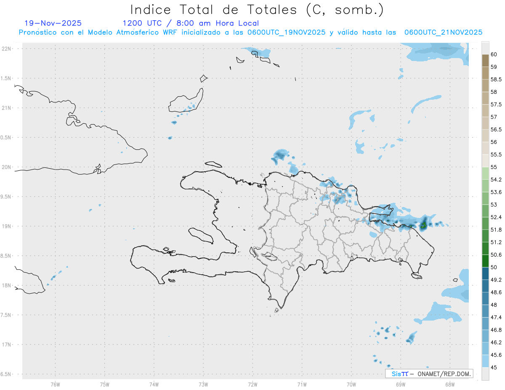Click the '72W' longitude label
This screenshot has height=390, width=505.
(253, 384)
